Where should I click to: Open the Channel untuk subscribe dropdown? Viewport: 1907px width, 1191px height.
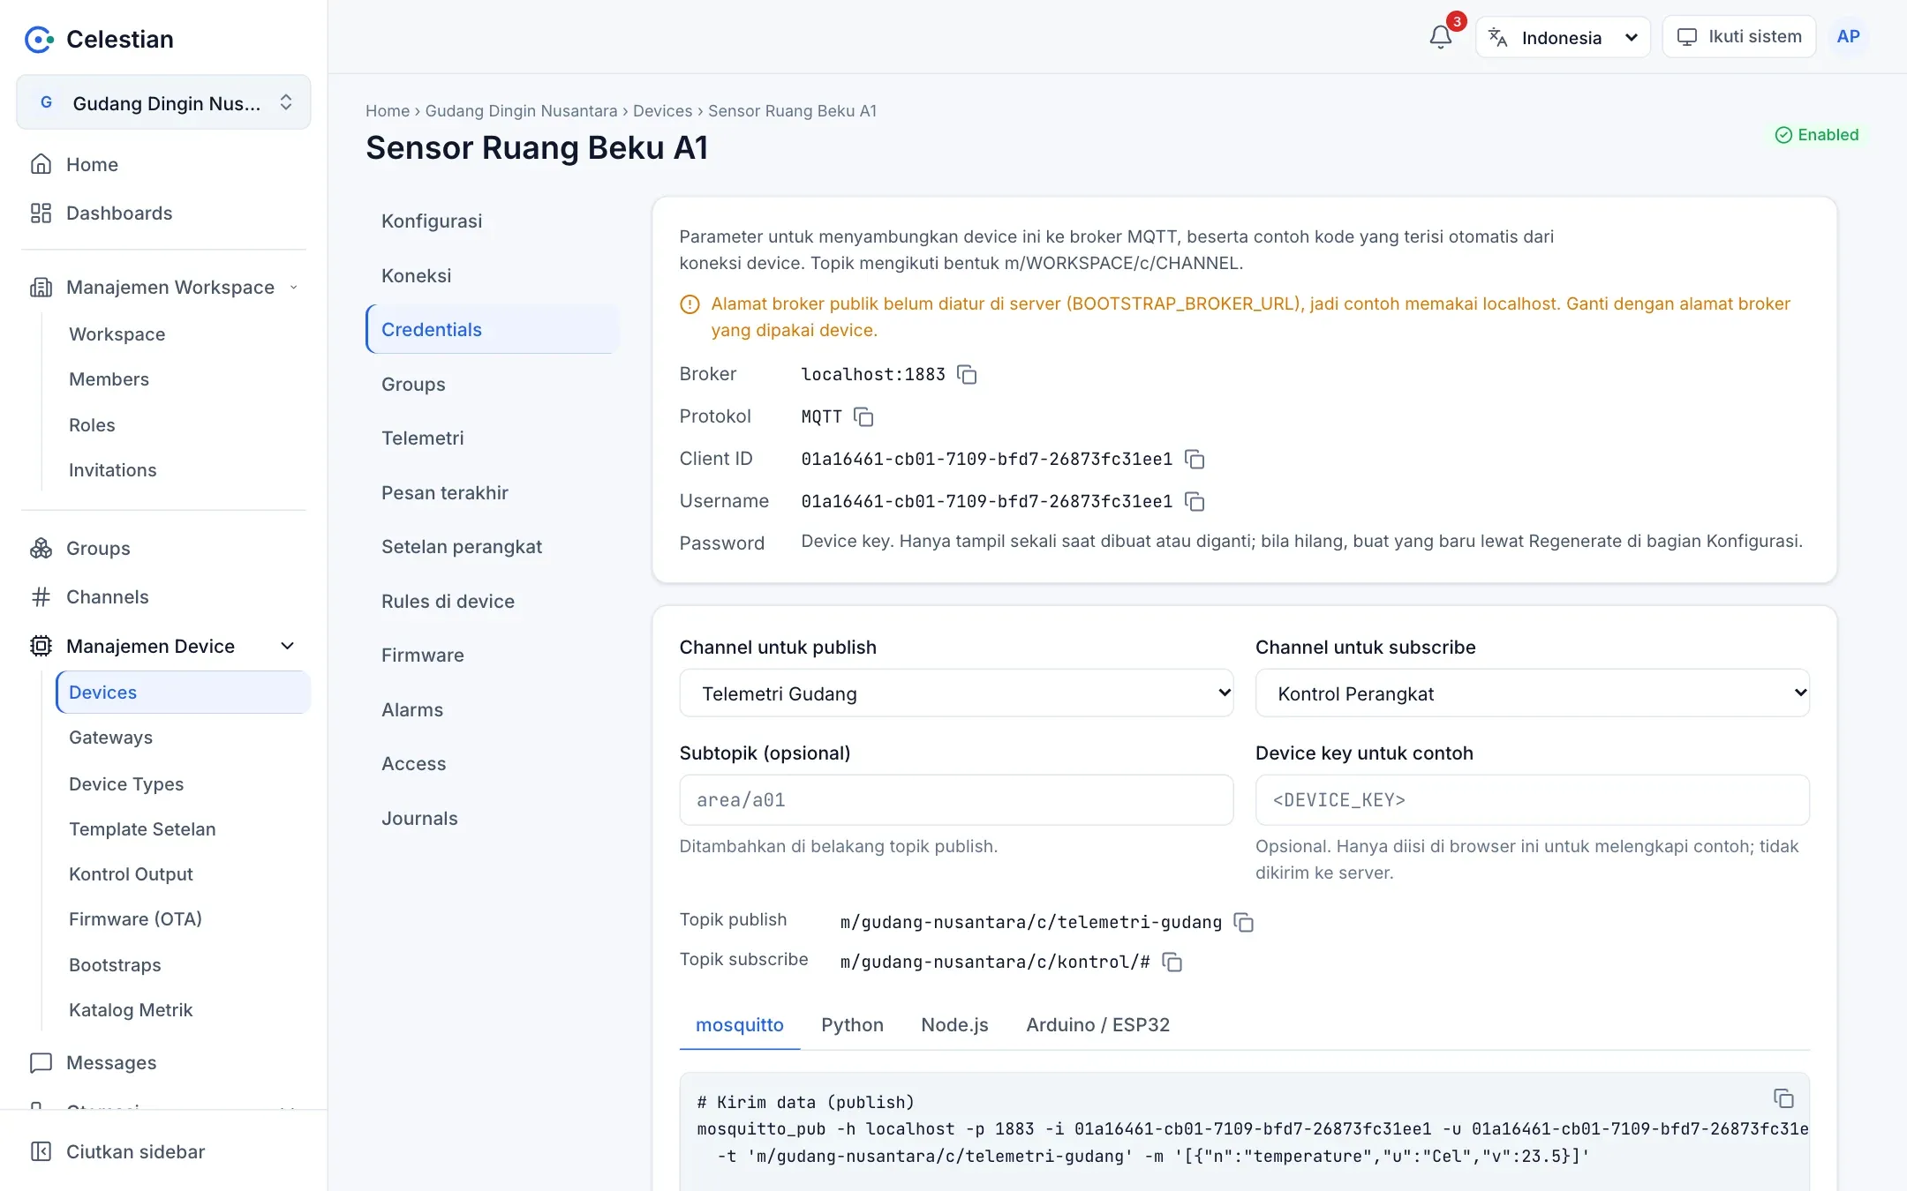tap(1533, 693)
